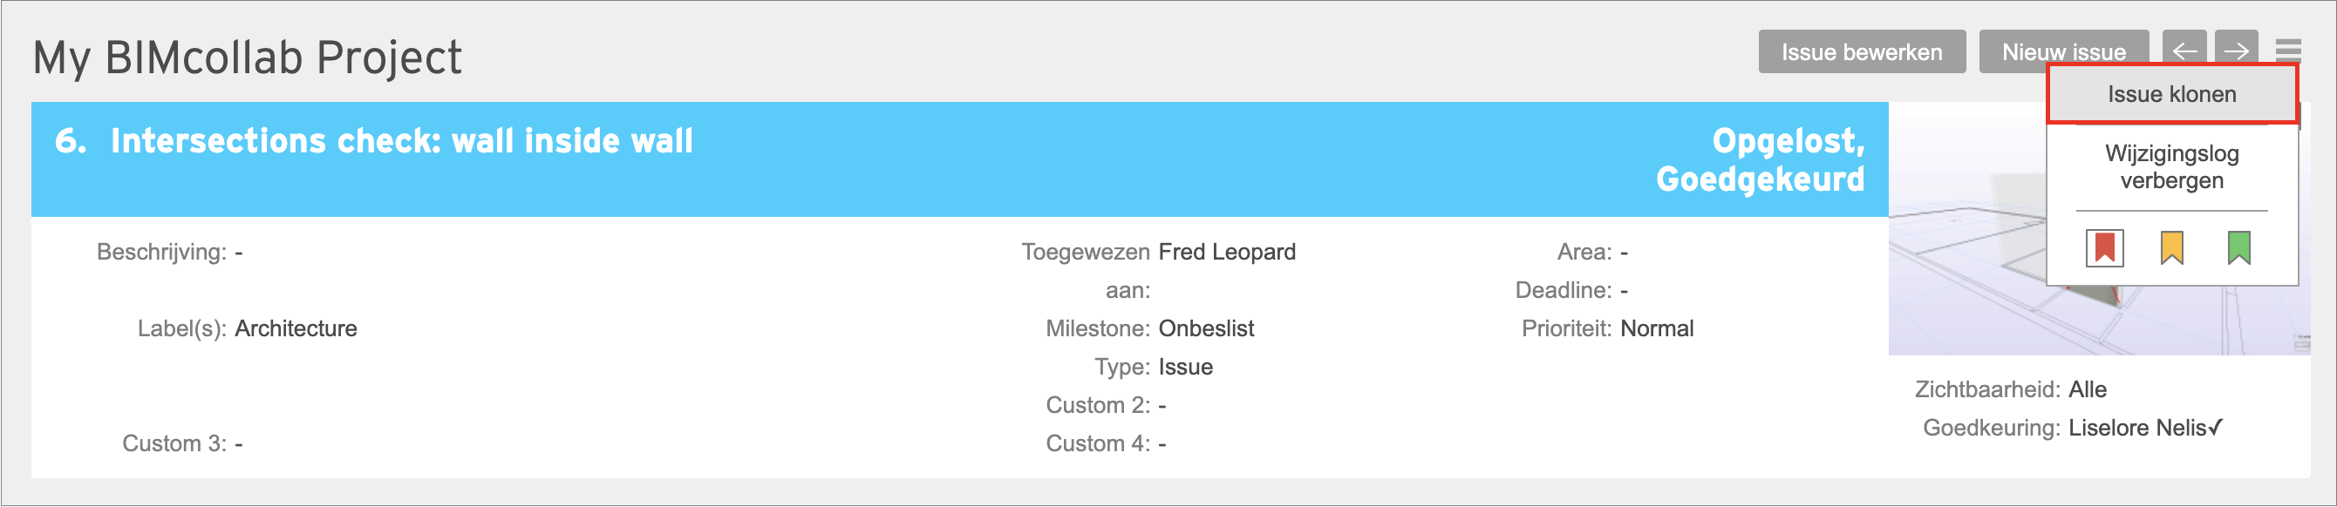Viewport: 2337px width, 507px height.
Task: Click Wijzigingslog verbergen menu entry
Action: pos(2172,167)
